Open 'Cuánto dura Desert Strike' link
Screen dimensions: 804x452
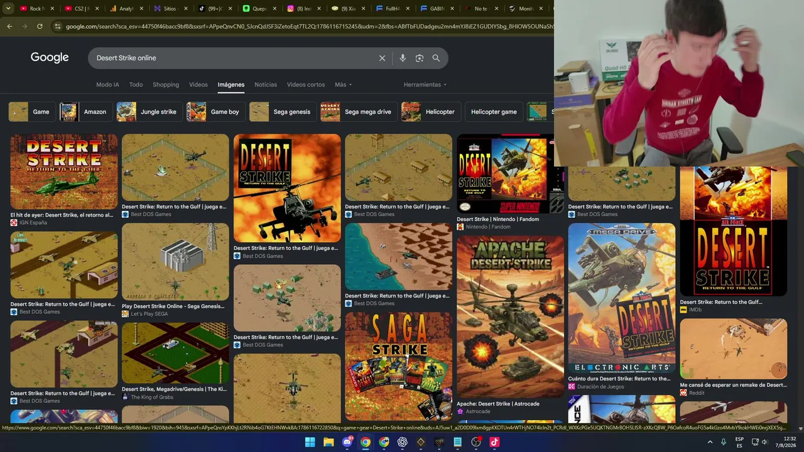(619, 379)
